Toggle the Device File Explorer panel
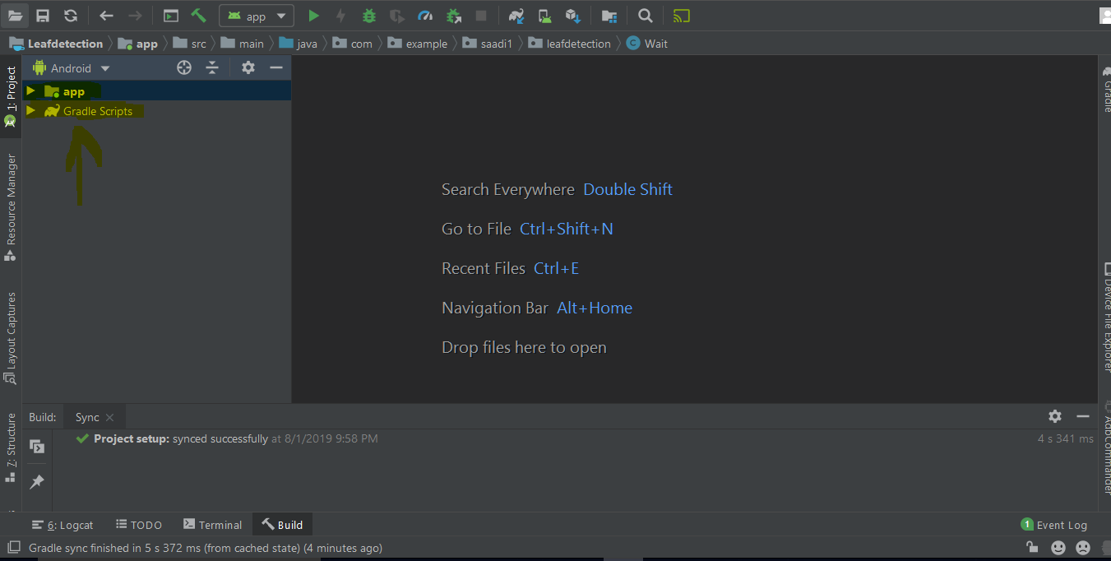Viewport: 1111px width, 561px height. (x=1105, y=313)
